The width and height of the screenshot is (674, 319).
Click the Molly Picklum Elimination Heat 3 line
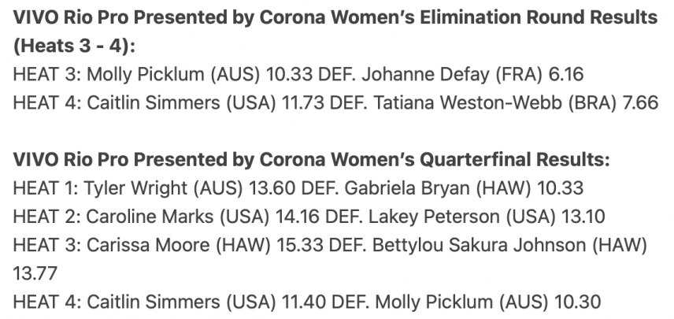298,74
